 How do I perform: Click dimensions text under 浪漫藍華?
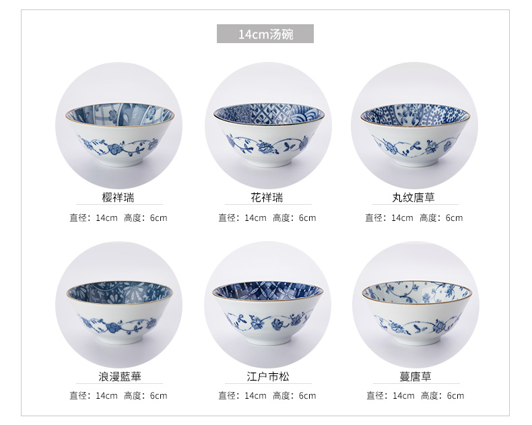(x=119, y=396)
